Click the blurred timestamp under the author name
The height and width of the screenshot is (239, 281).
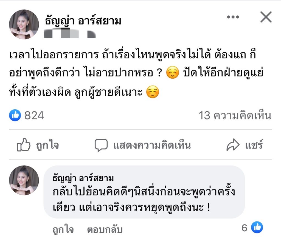point(69,34)
